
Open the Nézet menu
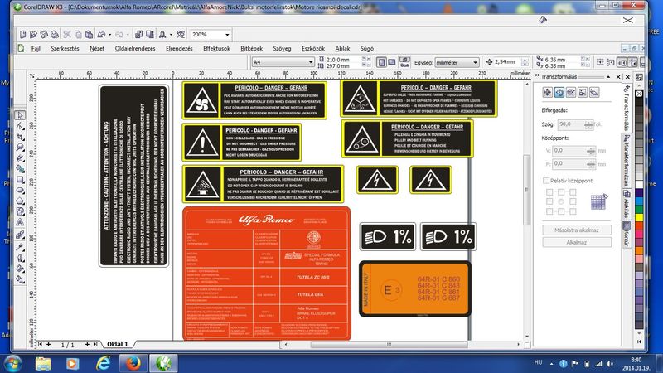click(97, 49)
